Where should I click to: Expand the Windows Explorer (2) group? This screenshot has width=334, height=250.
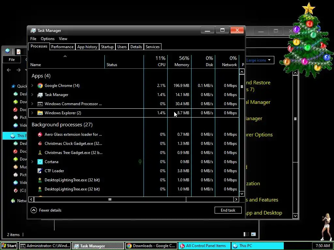32,113
